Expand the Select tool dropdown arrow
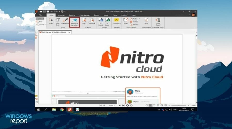Screen dimensions: 232x129 pos(51,25)
